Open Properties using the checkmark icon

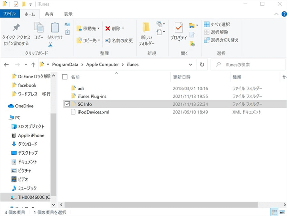[x=179, y=28]
